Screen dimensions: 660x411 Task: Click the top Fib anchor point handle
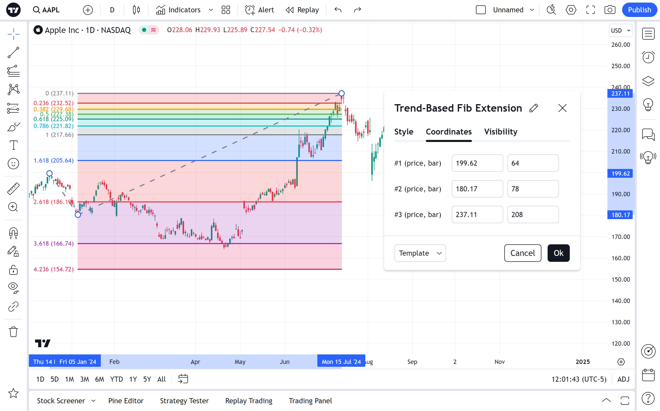[x=341, y=94]
